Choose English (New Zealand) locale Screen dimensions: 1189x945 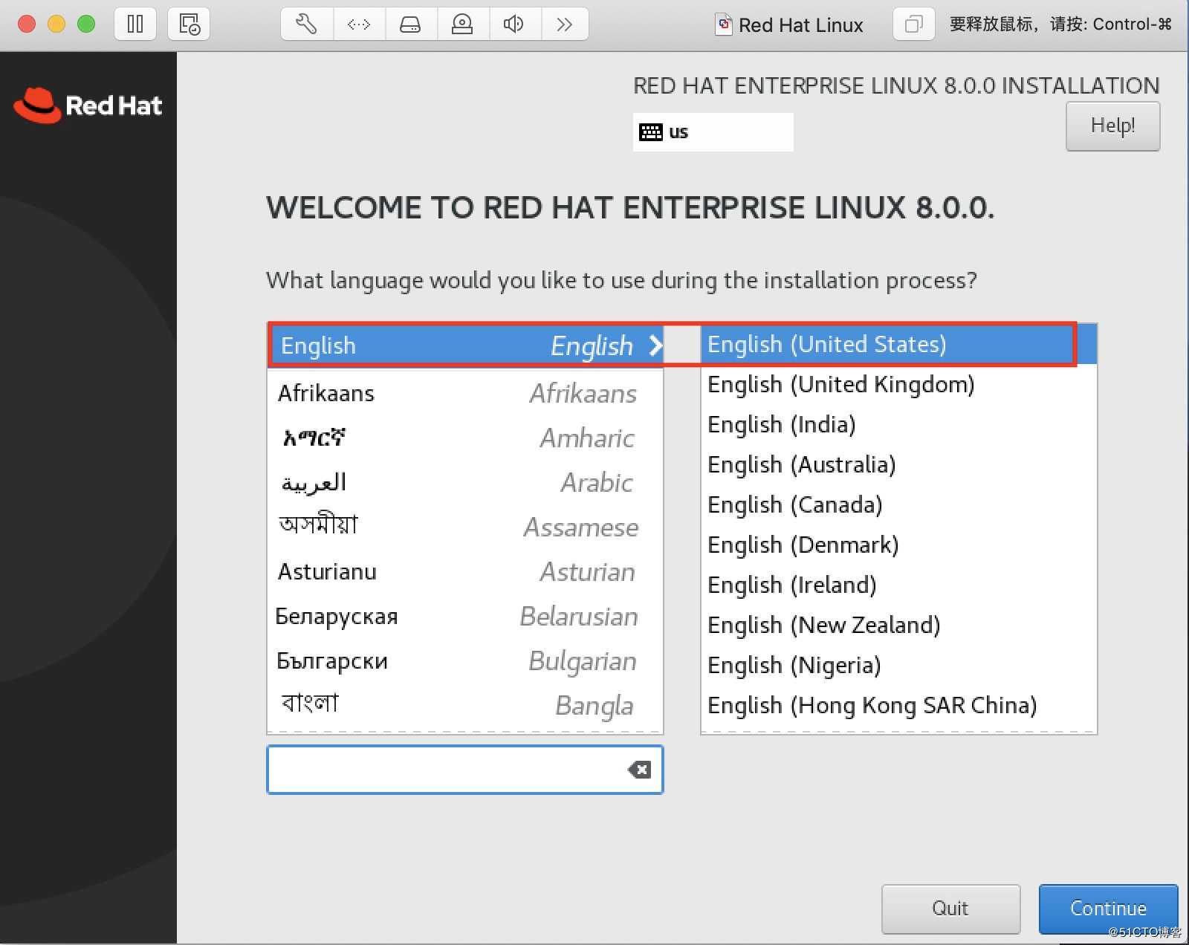[898, 625]
